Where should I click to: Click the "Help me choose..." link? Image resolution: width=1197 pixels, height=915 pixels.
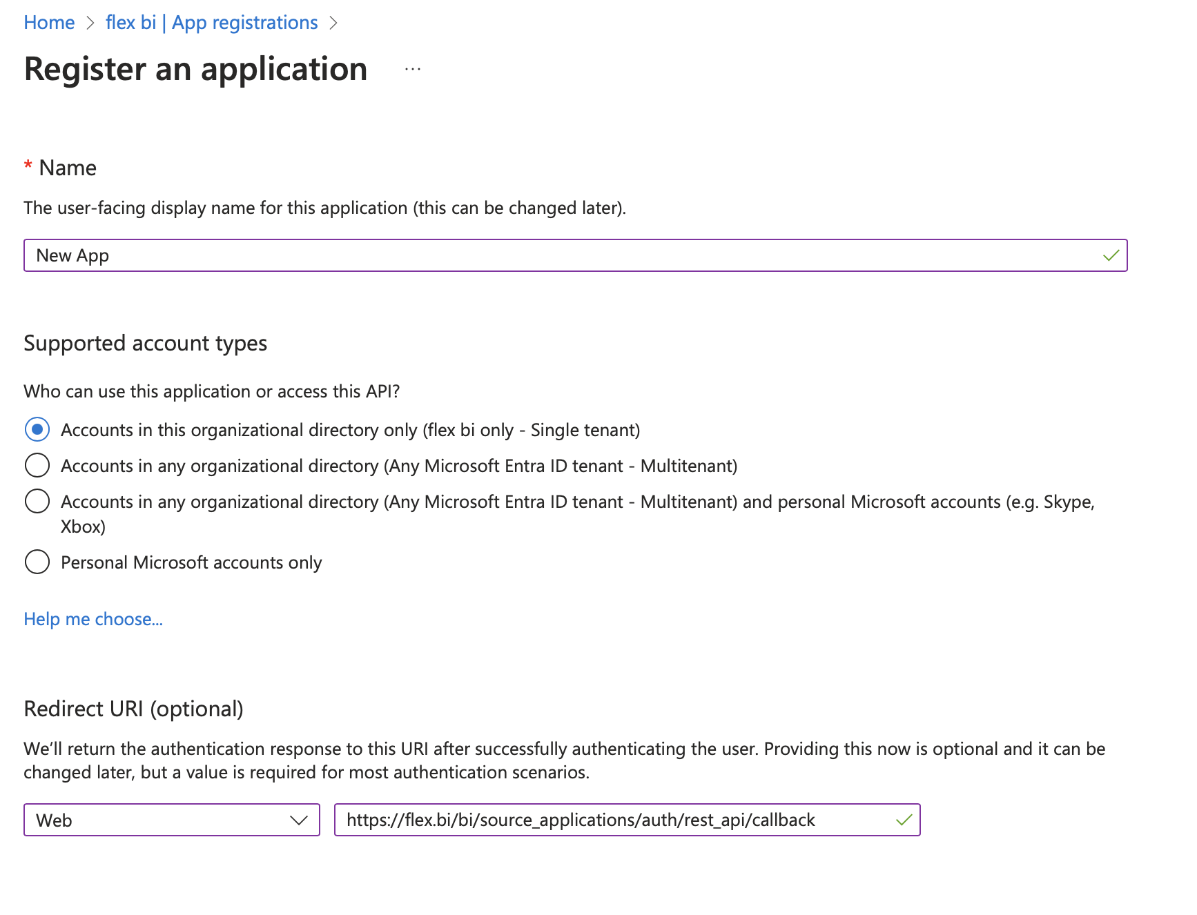point(93,619)
